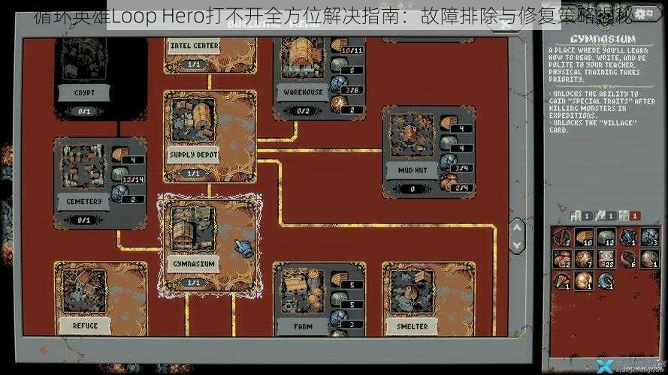The height and width of the screenshot is (375, 668).
Task: Click the first building counter icon above inventory
Action: (576, 215)
